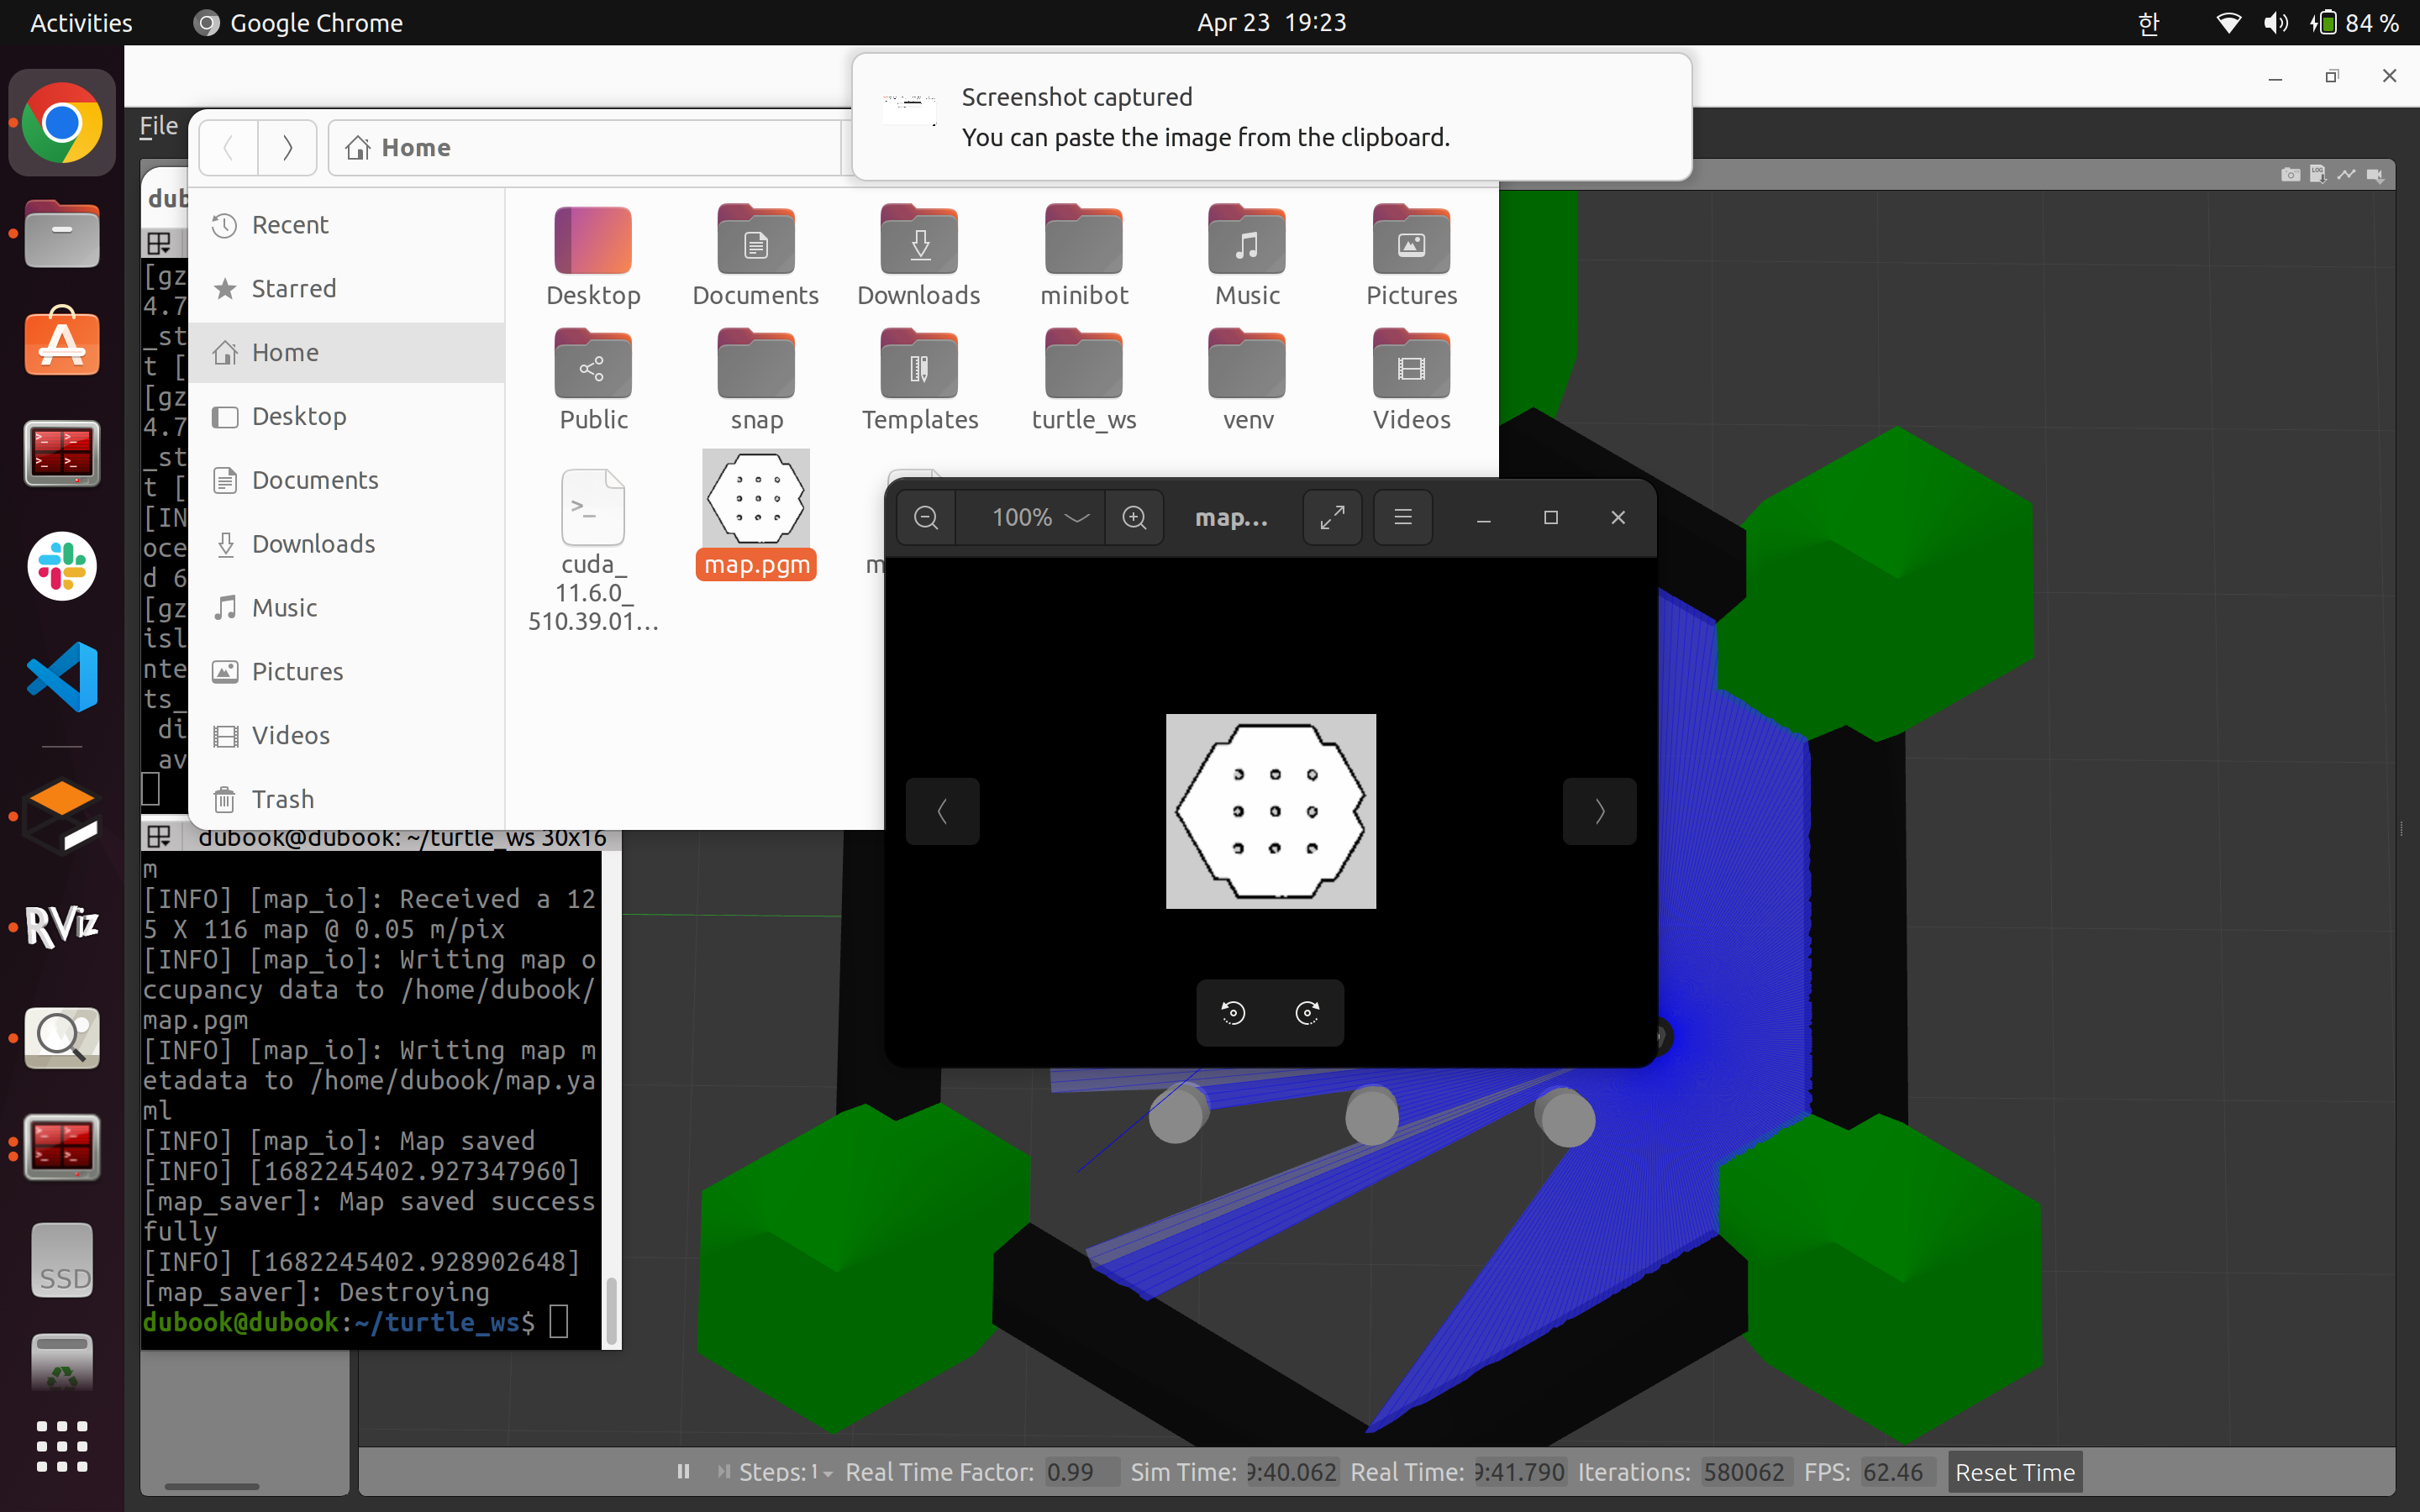Image resolution: width=2420 pixels, height=1512 pixels.
Task: Select Downloads in Files sidebar
Action: pos(313,544)
